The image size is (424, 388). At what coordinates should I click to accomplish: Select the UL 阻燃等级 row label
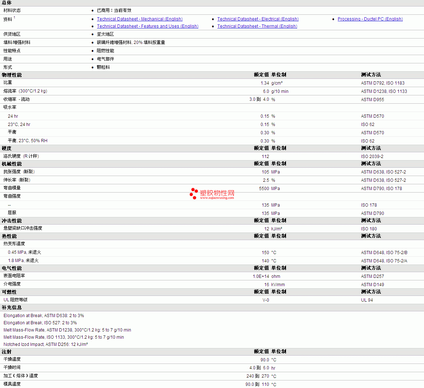[15, 300]
